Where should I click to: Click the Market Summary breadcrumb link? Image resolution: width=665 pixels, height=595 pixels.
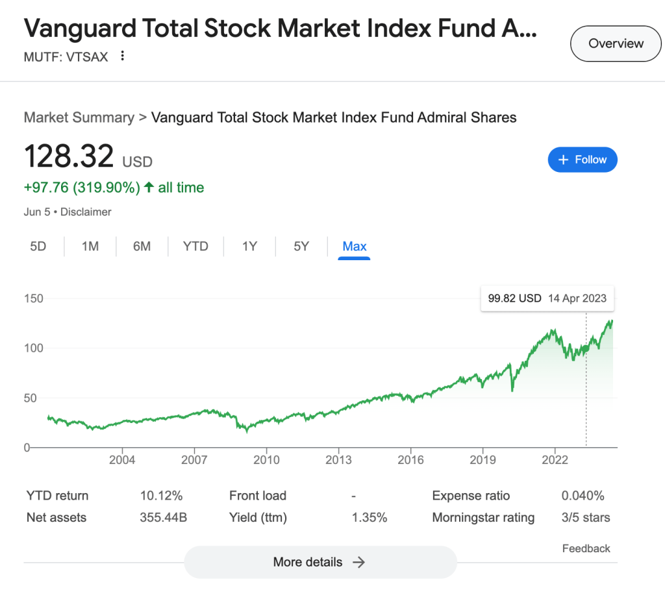pos(79,117)
